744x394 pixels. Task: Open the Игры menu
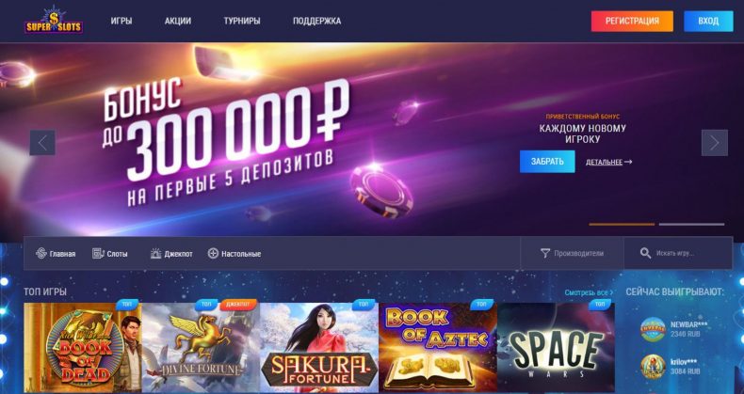click(121, 21)
